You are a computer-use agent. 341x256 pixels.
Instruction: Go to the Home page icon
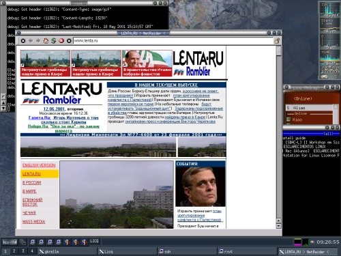tap(46, 41)
